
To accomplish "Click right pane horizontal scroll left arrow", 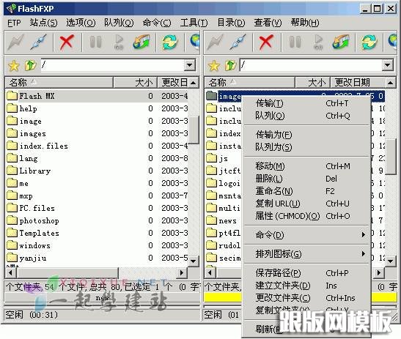I will 210,273.
